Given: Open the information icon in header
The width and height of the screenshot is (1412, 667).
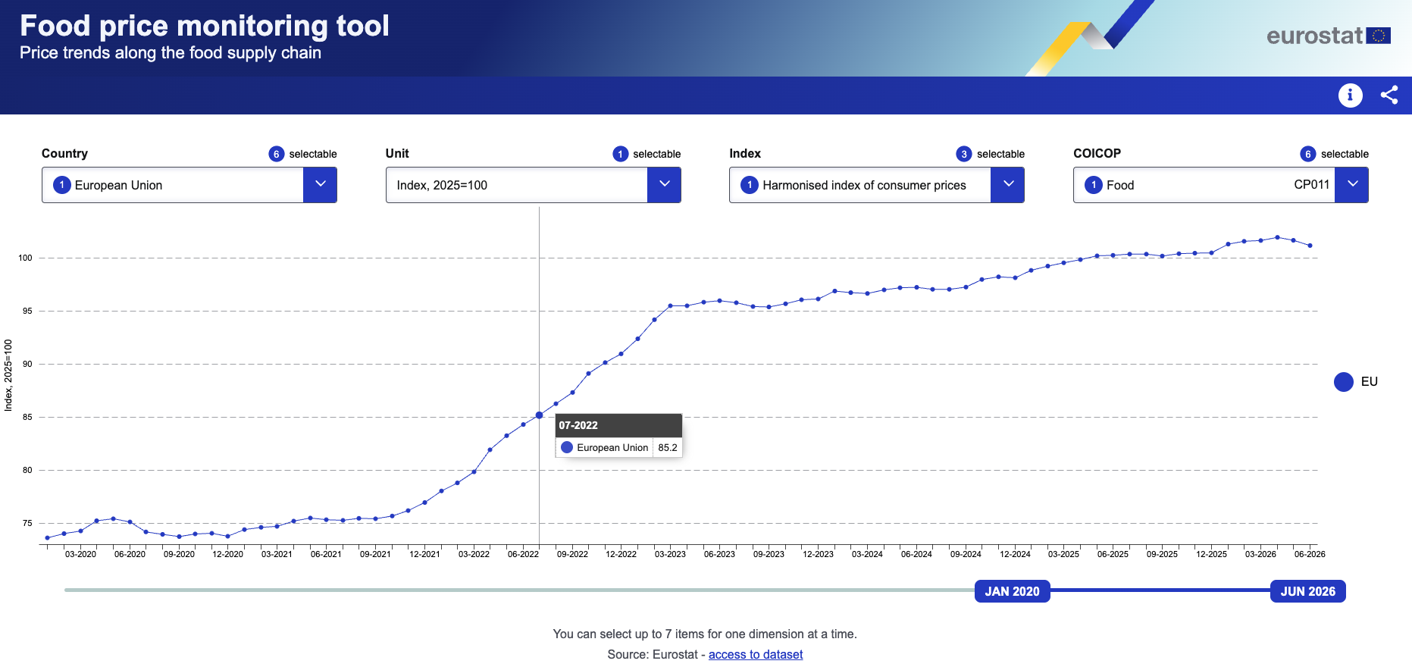Looking at the screenshot, I should (1350, 95).
